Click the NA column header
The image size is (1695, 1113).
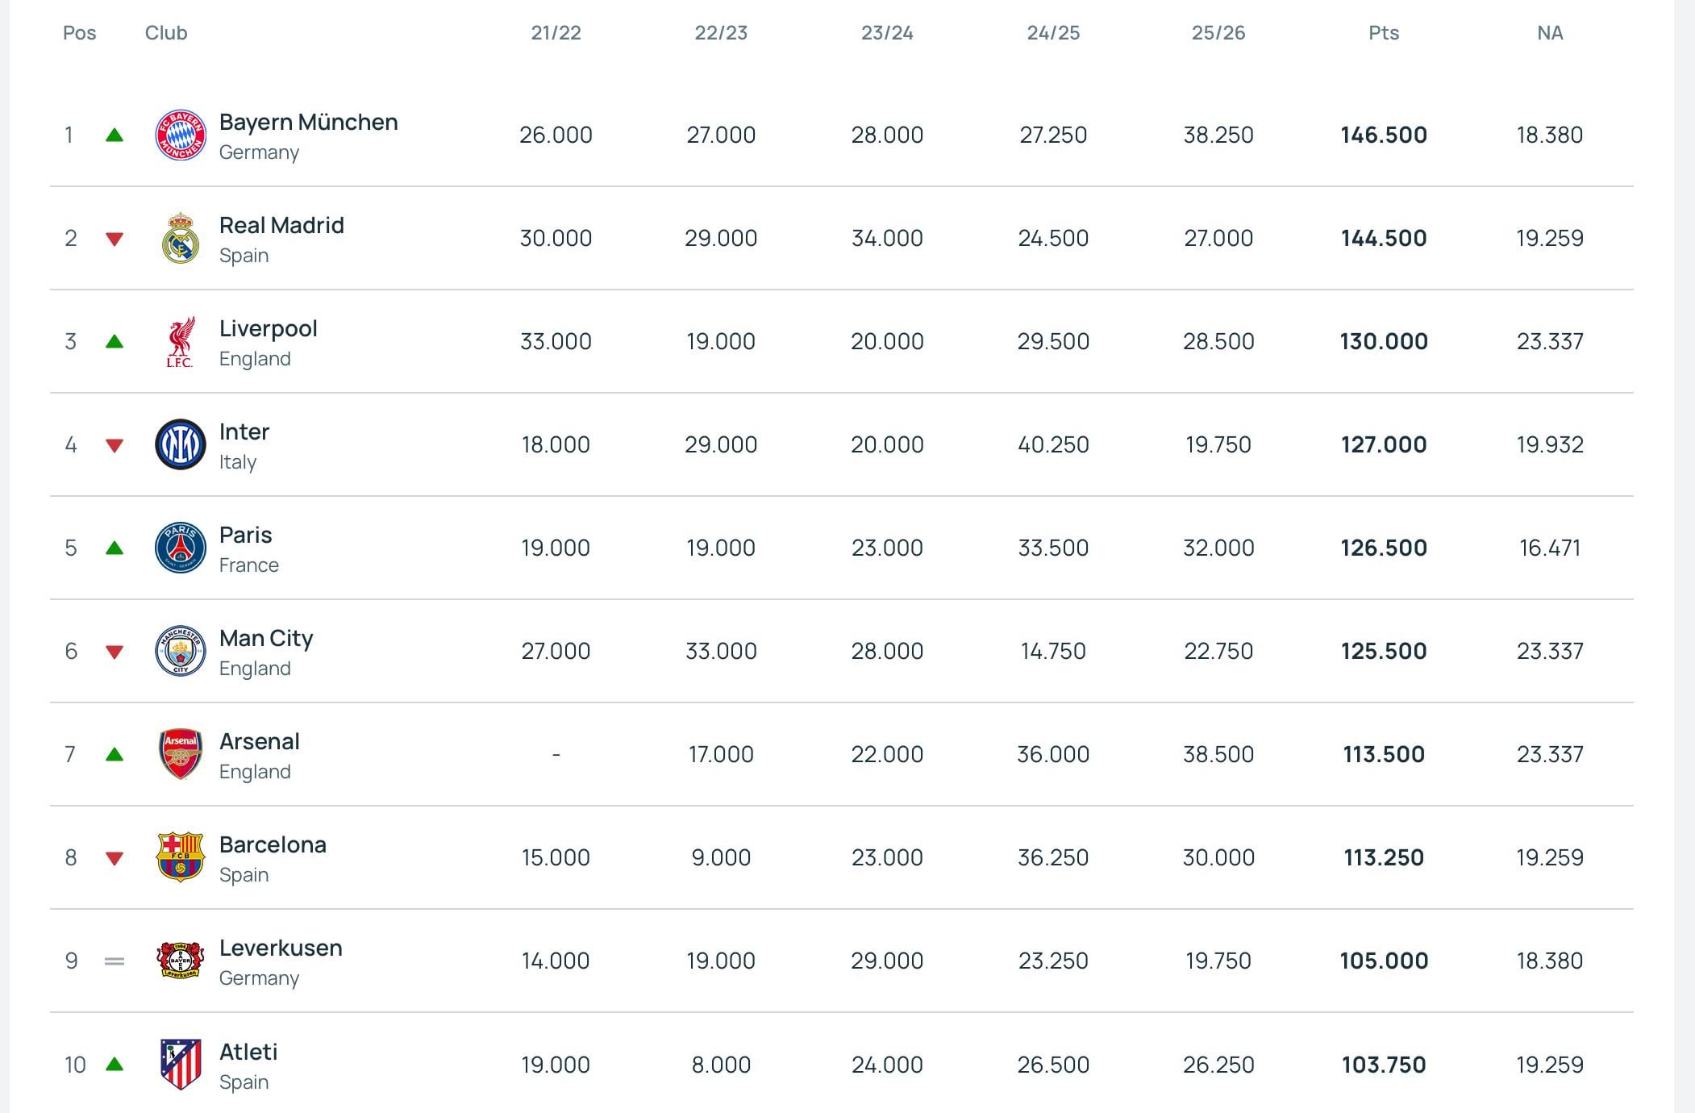tap(1550, 33)
